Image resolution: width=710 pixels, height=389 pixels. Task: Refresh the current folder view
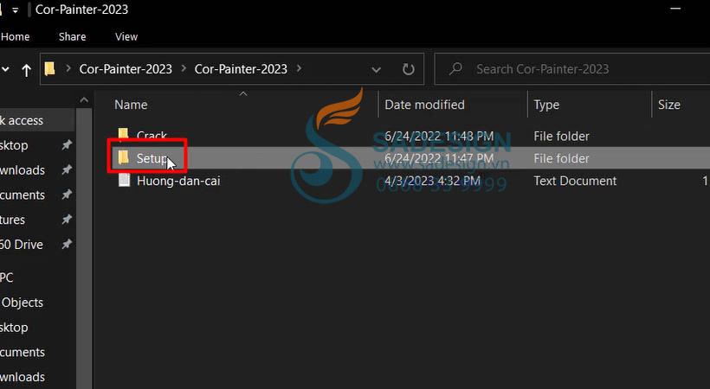tap(408, 69)
